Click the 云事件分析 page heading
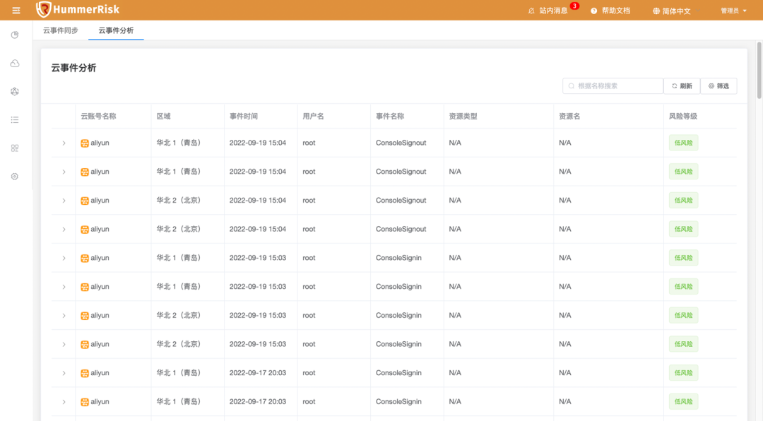Image resolution: width=763 pixels, height=421 pixels. [73, 68]
